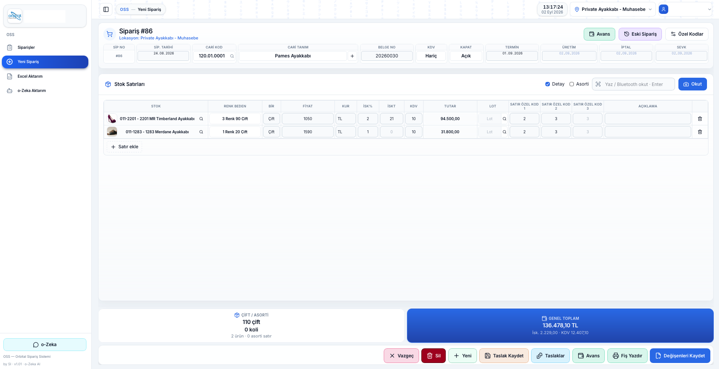The image size is (719, 369).
Task: Add a new Cari Tanım with plus icon
Action: coord(352,56)
